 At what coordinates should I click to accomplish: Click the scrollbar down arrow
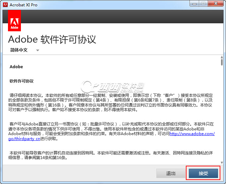click(x=222, y=163)
